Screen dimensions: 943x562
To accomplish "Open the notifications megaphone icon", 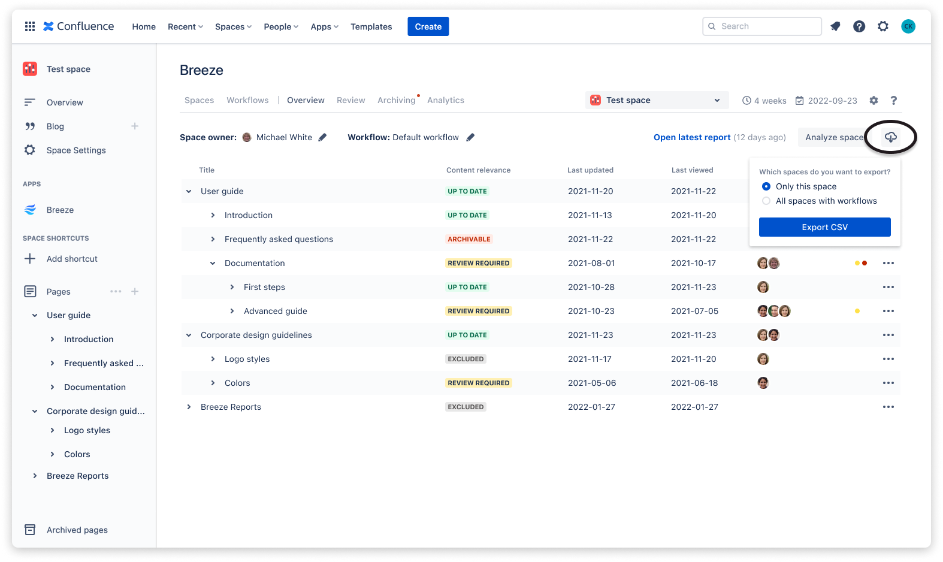I will 835,26.
